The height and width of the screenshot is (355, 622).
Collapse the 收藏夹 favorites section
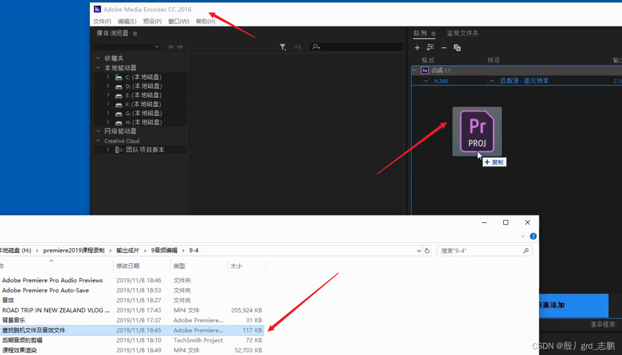tap(98, 58)
